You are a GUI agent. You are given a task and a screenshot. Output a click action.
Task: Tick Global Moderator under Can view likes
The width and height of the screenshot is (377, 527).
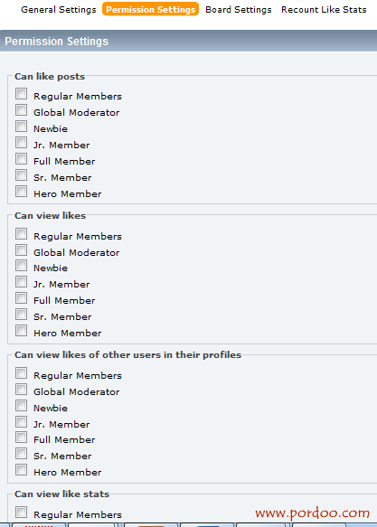(21, 249)
